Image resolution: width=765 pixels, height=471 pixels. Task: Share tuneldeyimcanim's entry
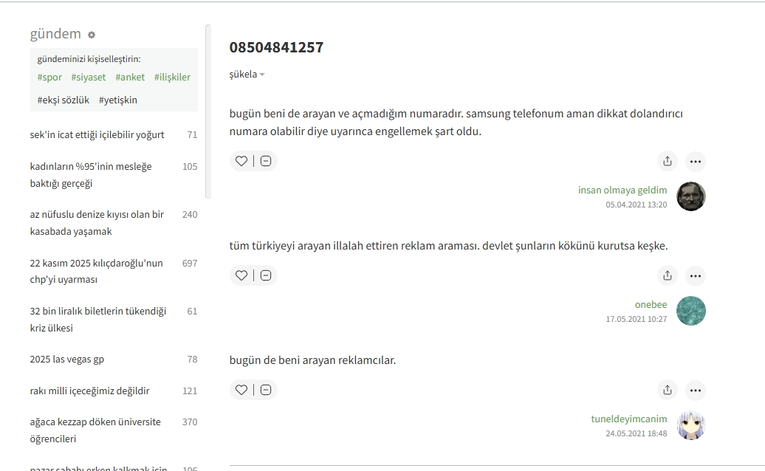(668, 390)
